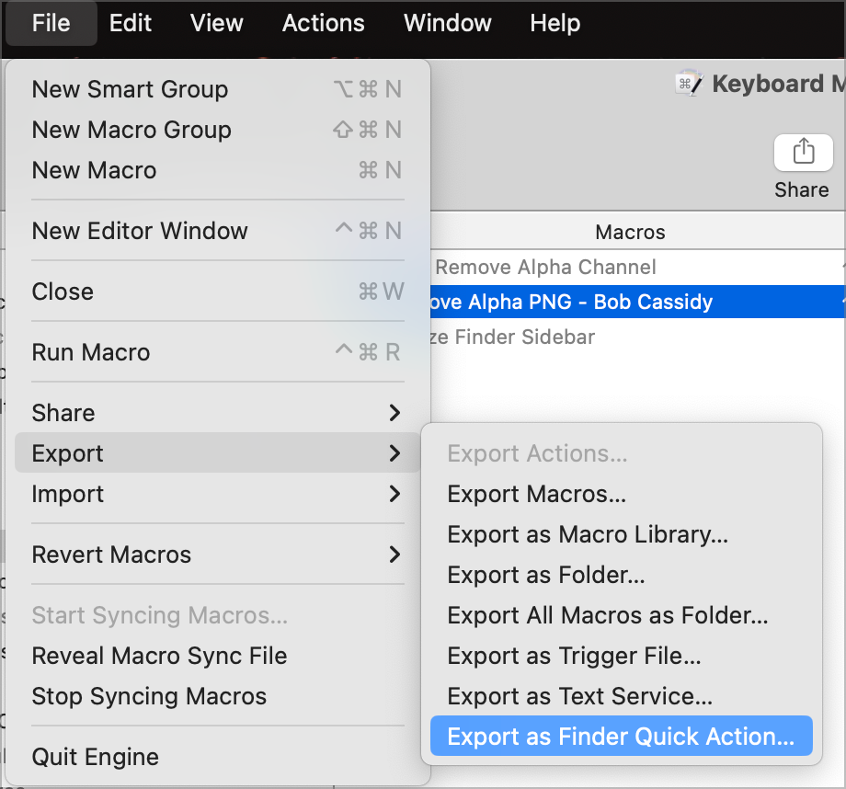The width and height of the screenshot is (846, 789).
Task: Select Run Macro menu item
Action: 91,352
